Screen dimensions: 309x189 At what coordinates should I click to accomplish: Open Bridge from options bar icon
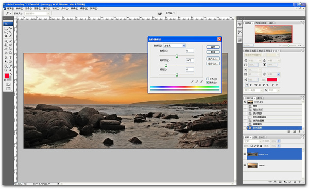160,13
